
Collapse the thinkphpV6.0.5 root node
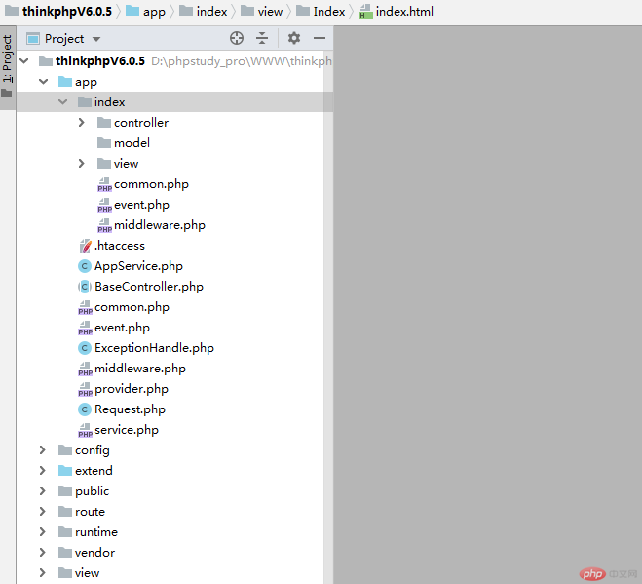[x=24, y=61]
